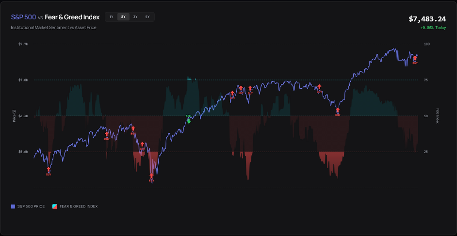Click the BUY marker at the lowest price trough

click(151, 176)
